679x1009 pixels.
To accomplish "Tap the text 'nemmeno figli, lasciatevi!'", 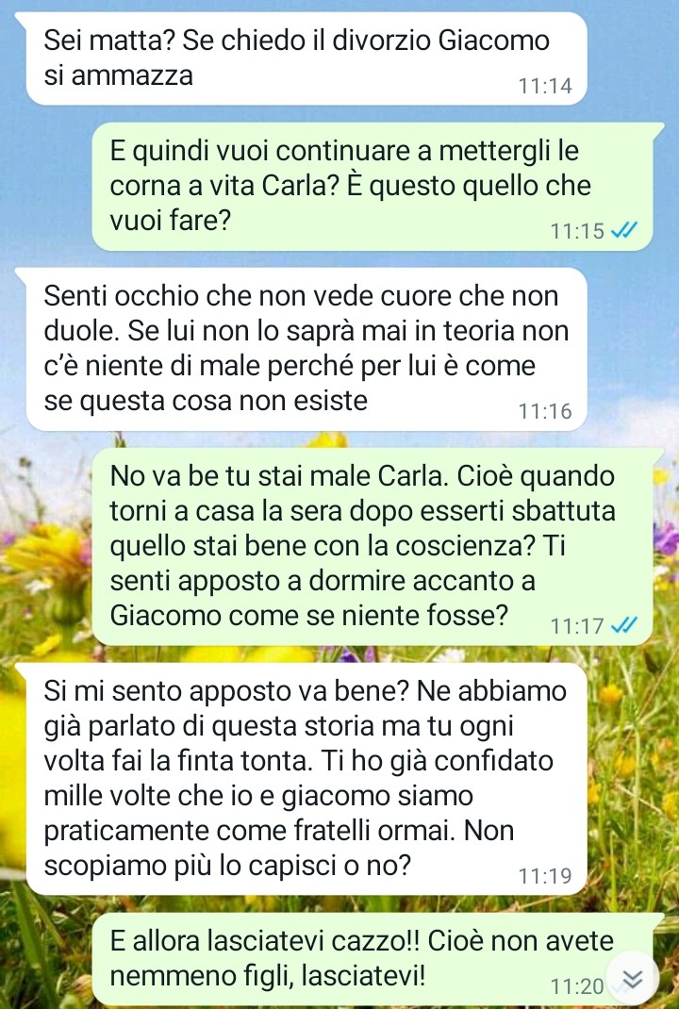I will (268, 976).
